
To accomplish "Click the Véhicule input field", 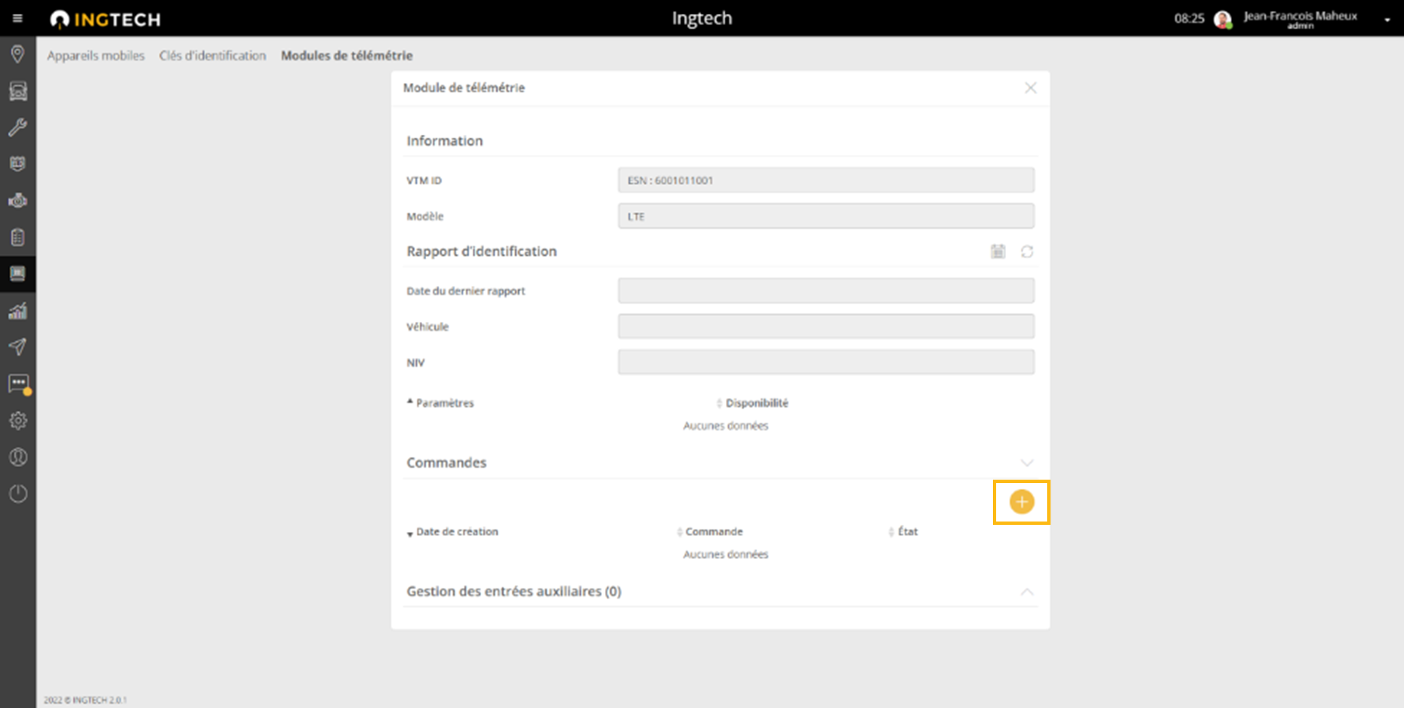I will (825, 327).
